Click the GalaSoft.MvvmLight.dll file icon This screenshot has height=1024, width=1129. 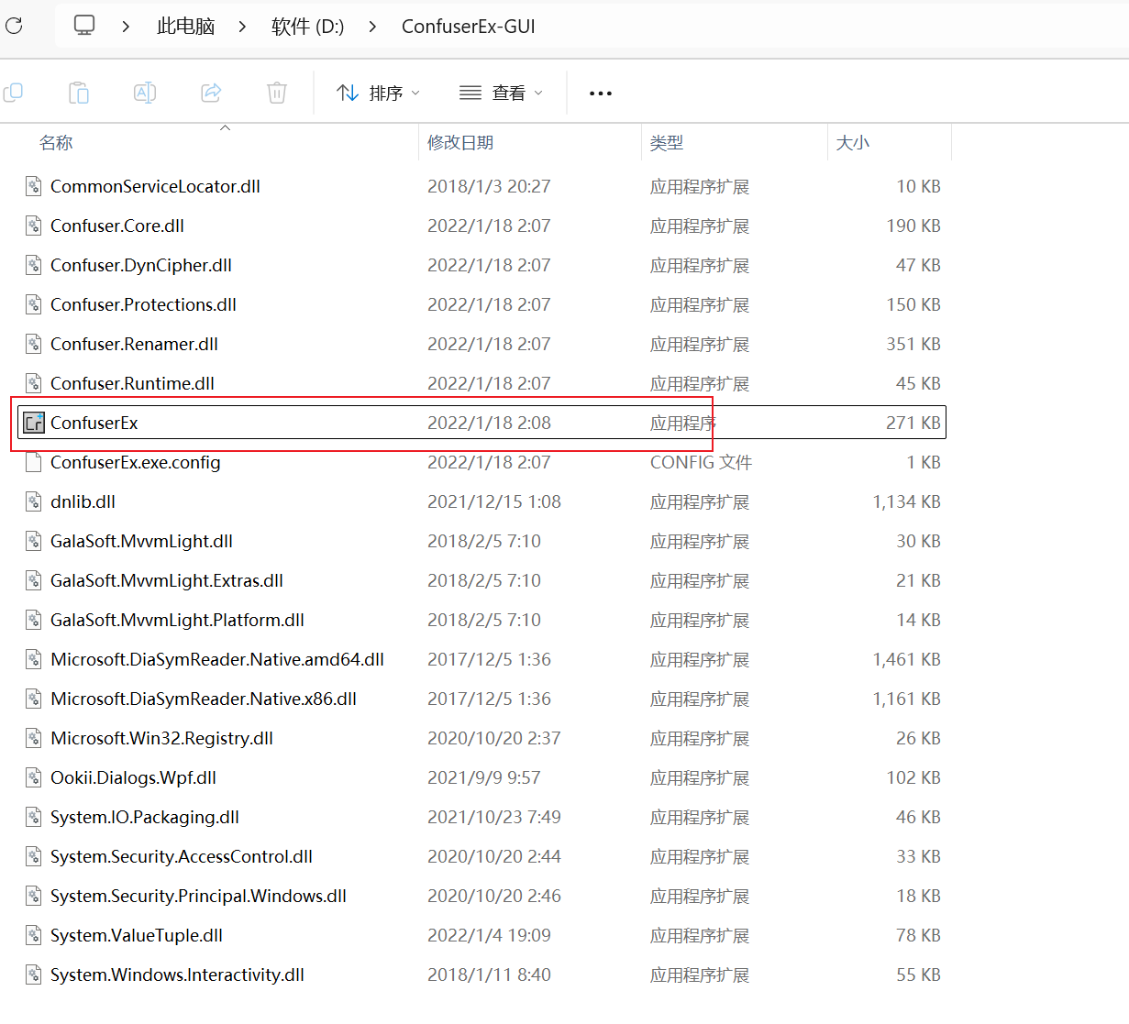click(x=34, y=541)
